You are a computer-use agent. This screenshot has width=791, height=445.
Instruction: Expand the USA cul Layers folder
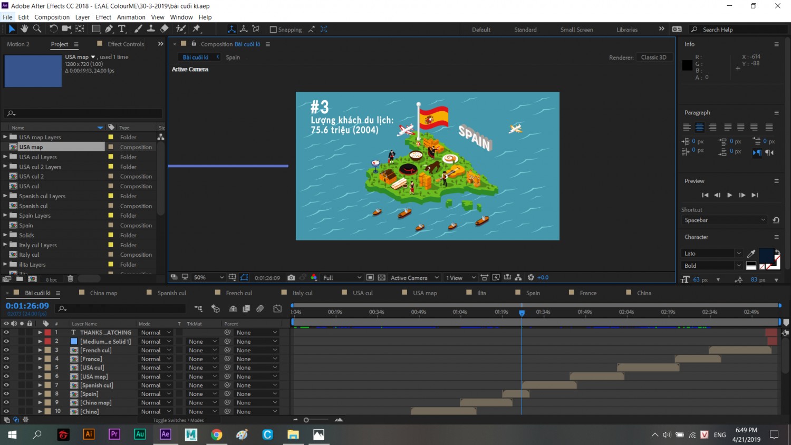click(x=5, y=157)
